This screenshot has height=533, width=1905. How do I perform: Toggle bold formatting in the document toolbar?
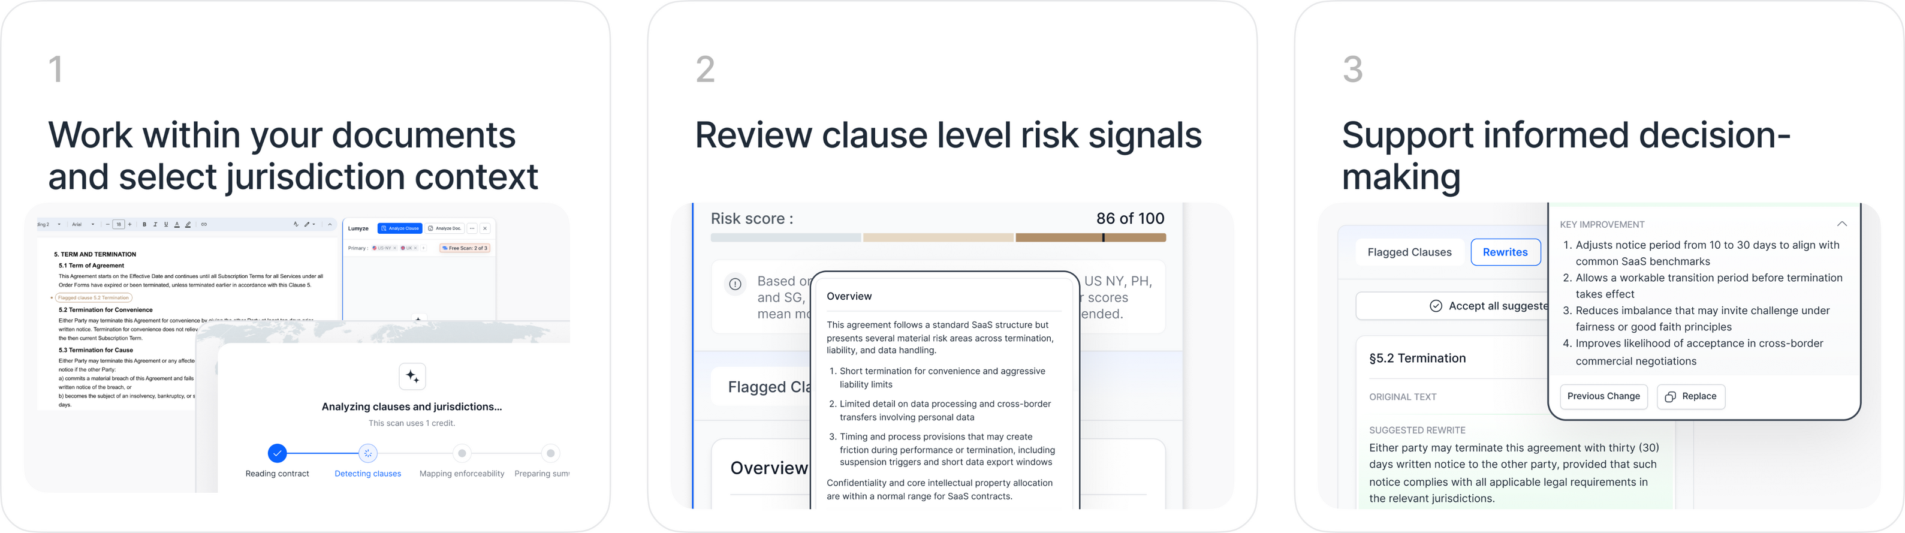coord(144,225)
